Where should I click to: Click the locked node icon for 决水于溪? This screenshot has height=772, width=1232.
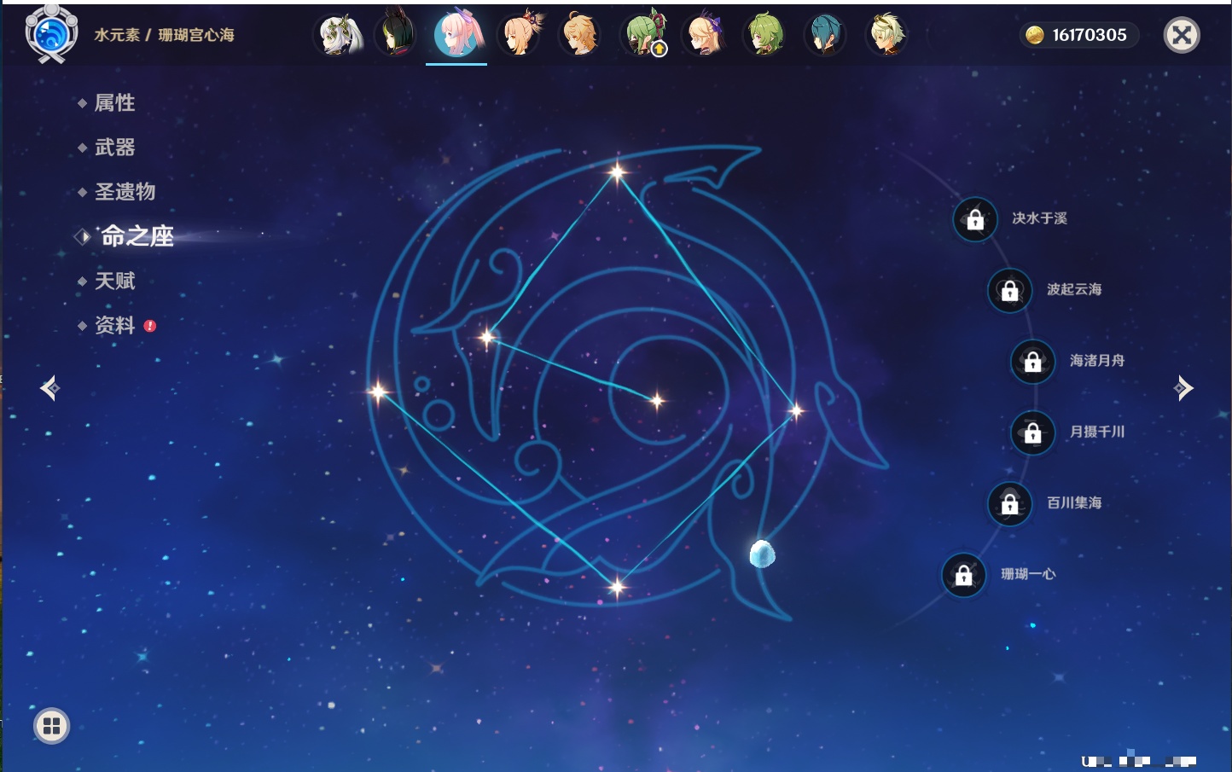(975, 219)
